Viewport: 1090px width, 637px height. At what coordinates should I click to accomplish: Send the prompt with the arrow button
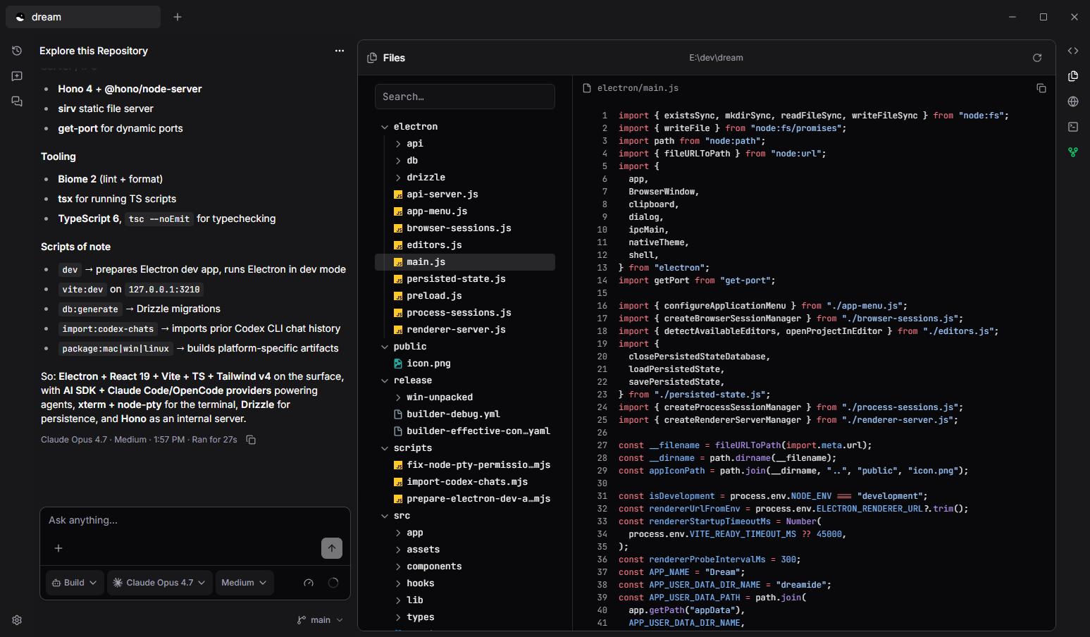click(x=332, y=548)
